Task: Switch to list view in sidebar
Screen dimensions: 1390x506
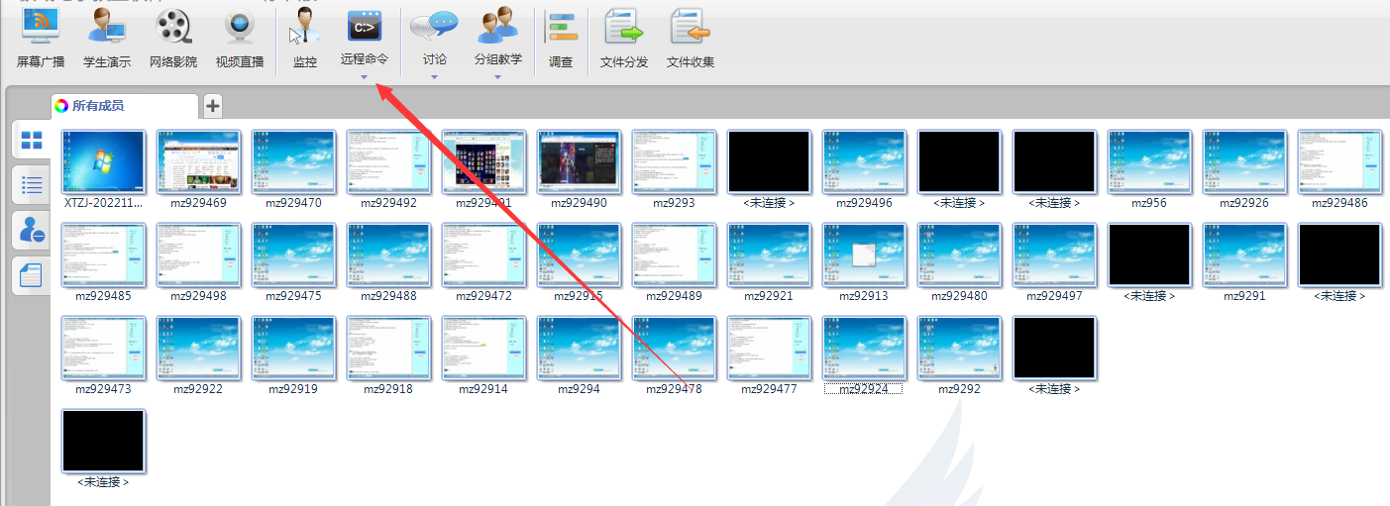Action: click(x=32, y=185)
